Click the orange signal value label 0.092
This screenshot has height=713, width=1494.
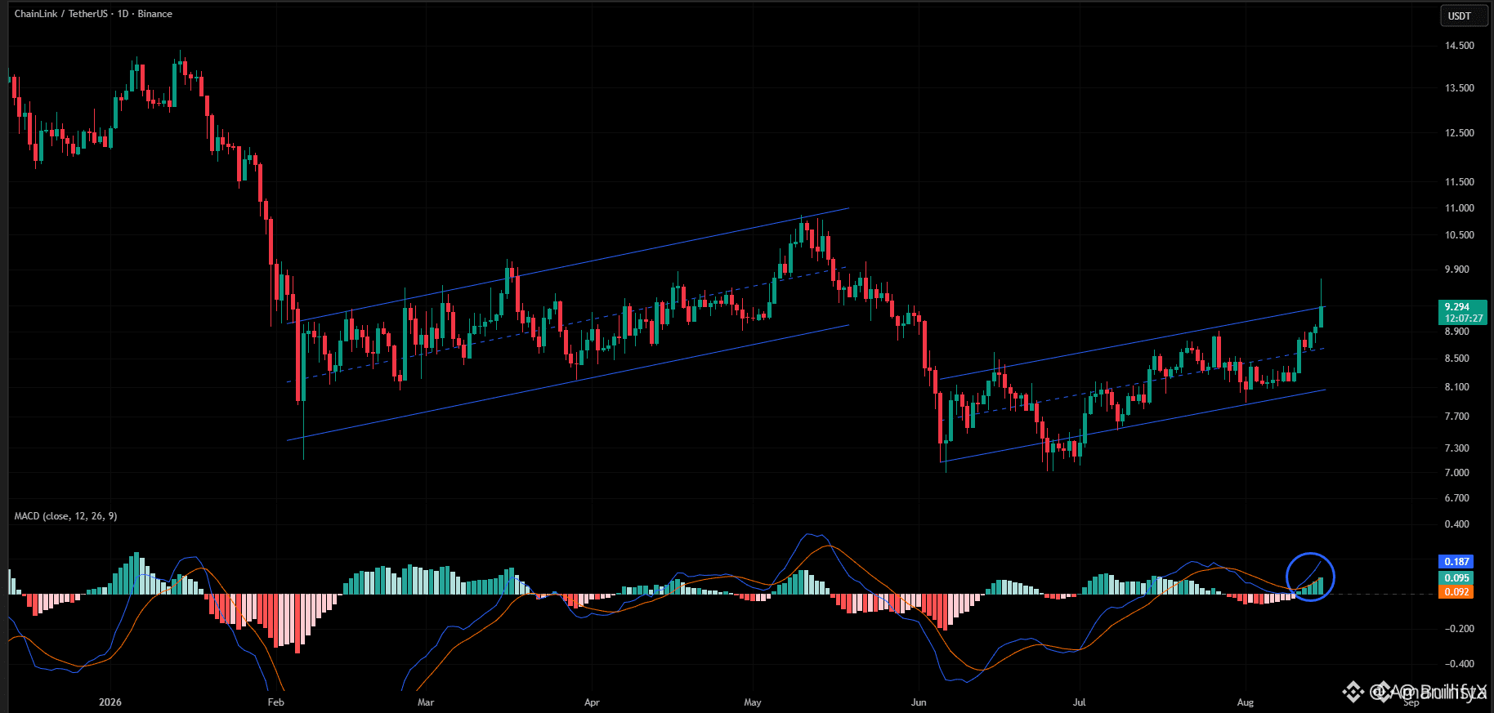pos(1456,591)
